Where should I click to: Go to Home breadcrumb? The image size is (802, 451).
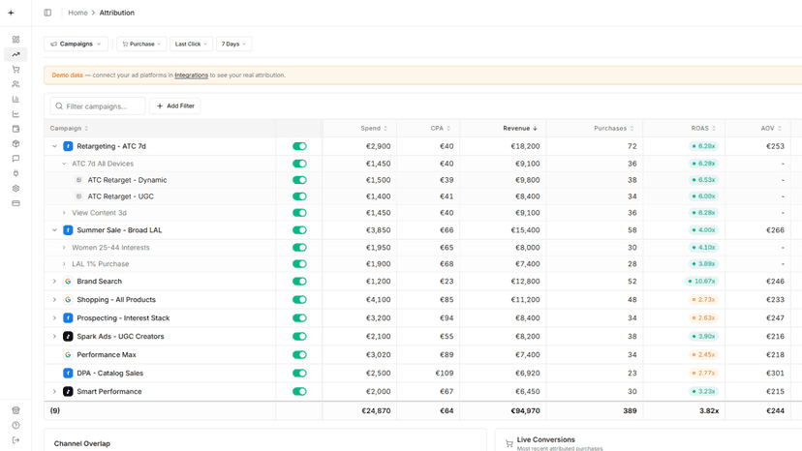click(x=77, y=13)
